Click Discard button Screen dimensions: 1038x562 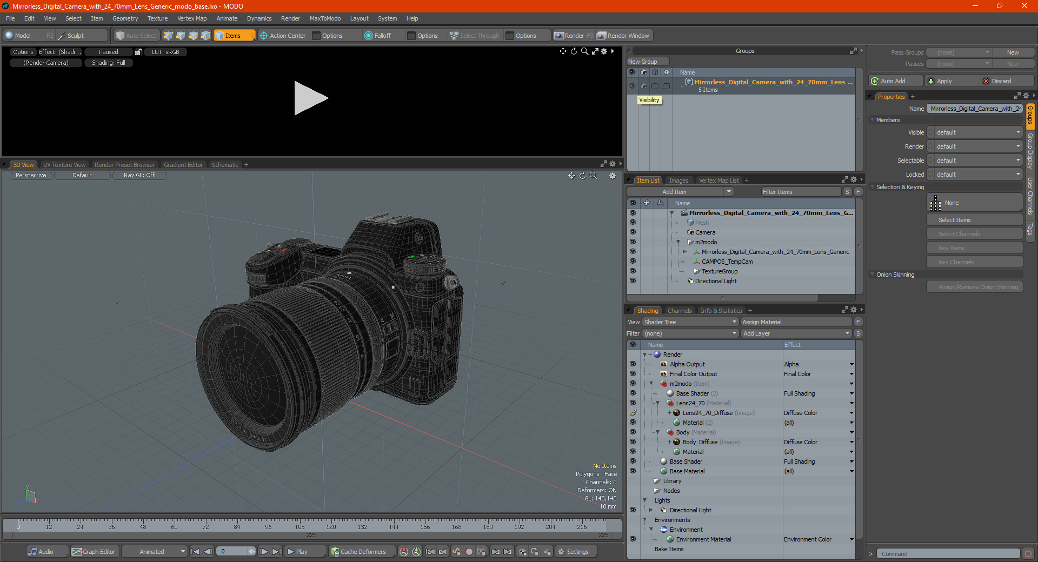pyautogui.click(x=1007, y=81)
